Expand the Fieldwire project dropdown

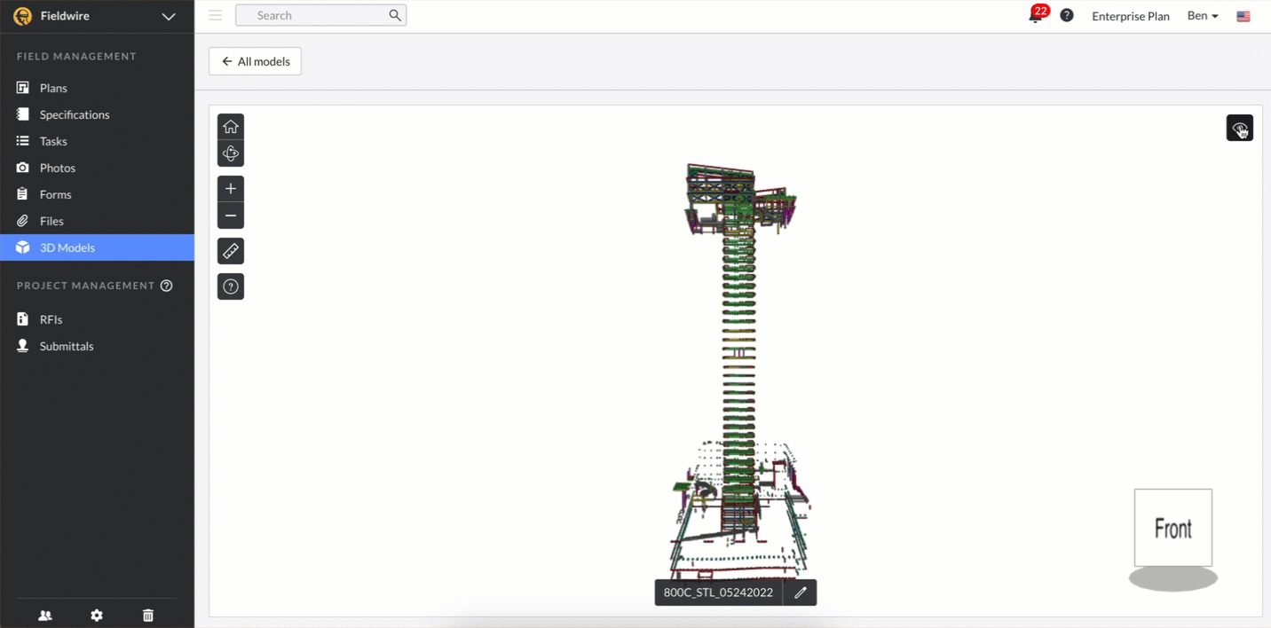pos(168,16)
